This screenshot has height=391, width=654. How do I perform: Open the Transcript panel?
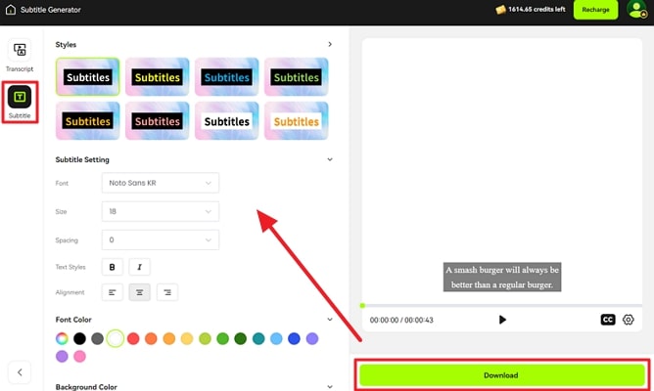point(21,55)
